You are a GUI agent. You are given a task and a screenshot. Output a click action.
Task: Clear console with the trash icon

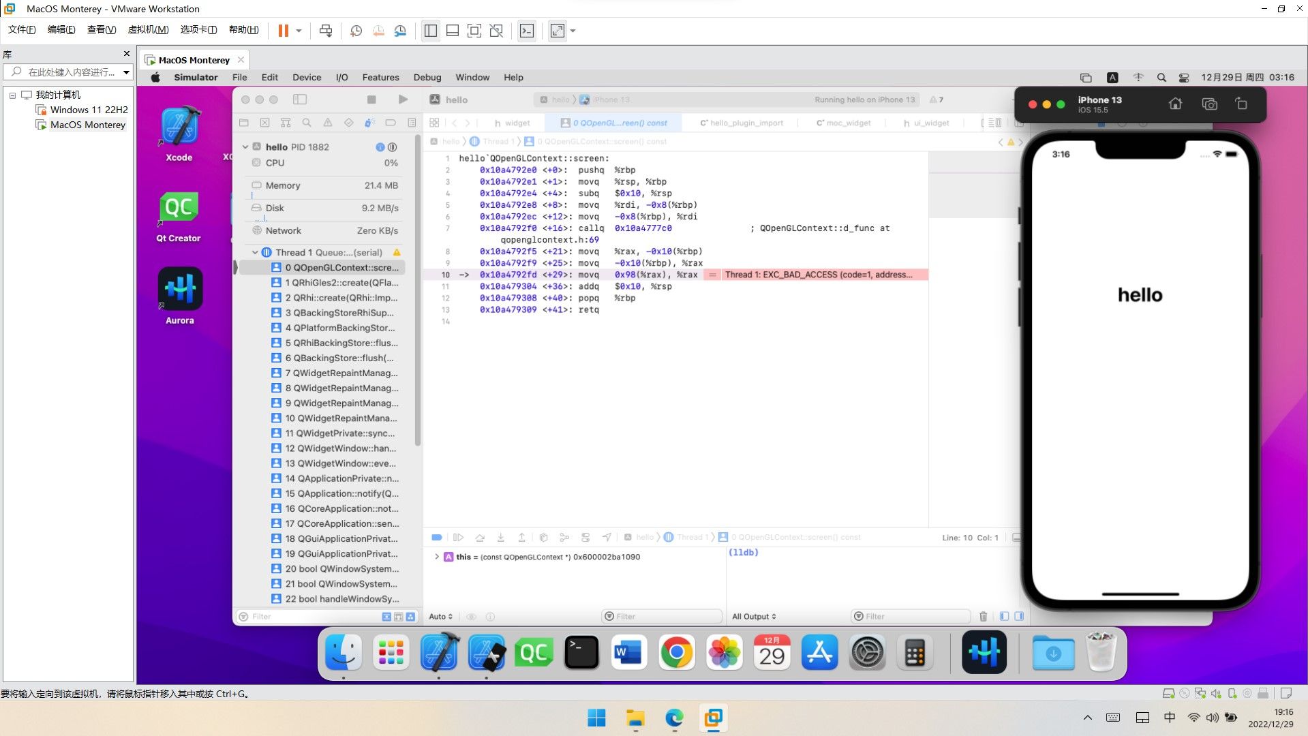tap(983, 617)
